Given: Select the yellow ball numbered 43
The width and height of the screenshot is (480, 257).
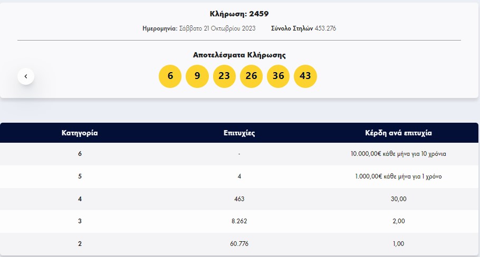Looking at the screenshot, I should pyautogui.click(x=305, y=76).
